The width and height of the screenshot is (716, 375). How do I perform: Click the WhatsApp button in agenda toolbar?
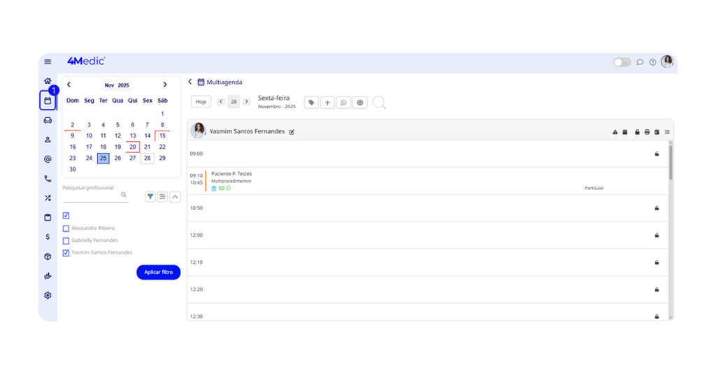(344, 103)
